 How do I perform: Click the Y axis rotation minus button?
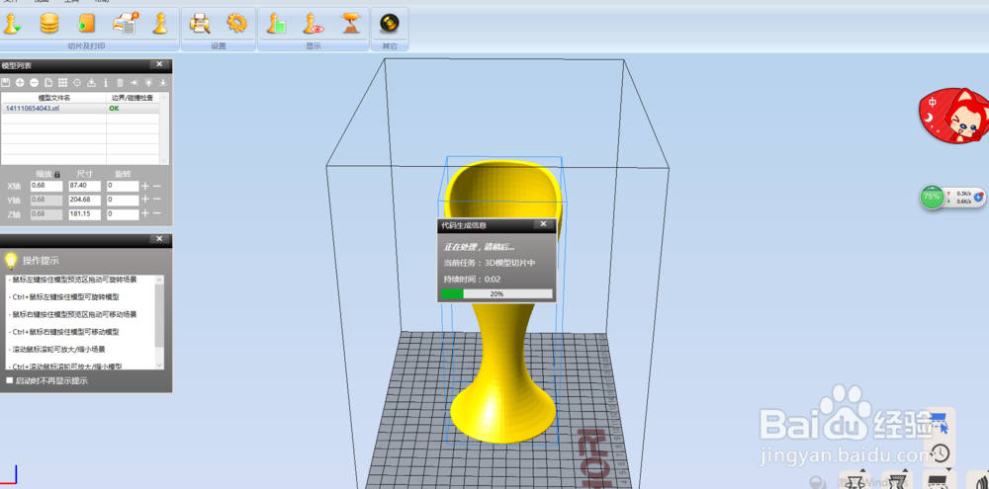(x=157, y=201)
